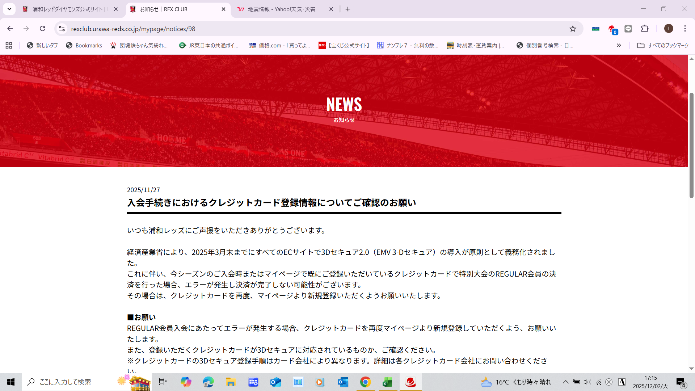
Task: Open the Chrome three-dot menu
Action: pyautogui.click(x=685, y=29)
